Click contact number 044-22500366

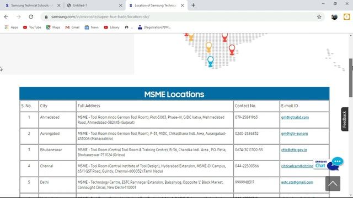coord(247,166)
